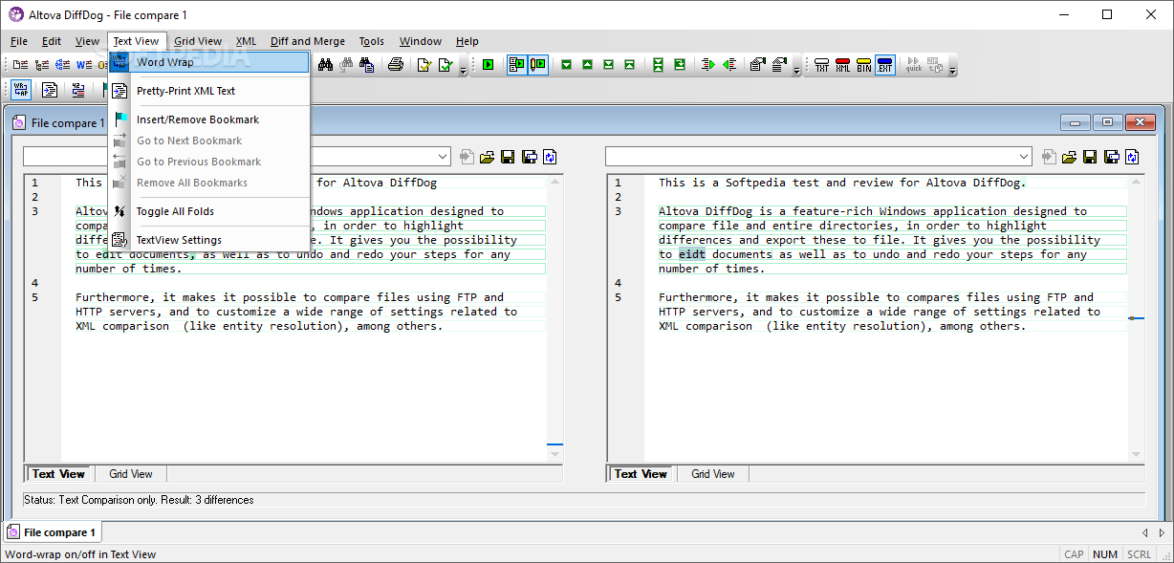Switch left pane to Grid View tab
This screenshot has height=563, width=1174.
click(x=131, y=474)
